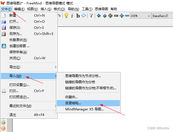Select 思维导图作为节点分枝... import option

point(88,76)
